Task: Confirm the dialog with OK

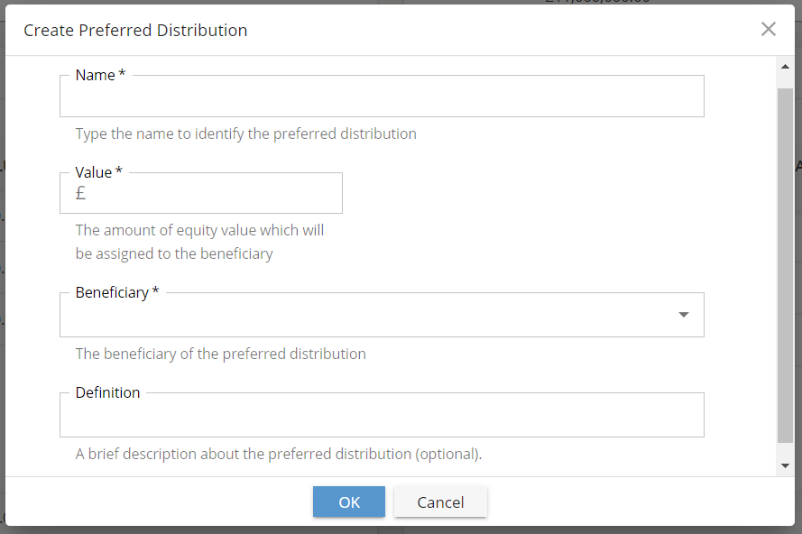Action: 349,502
